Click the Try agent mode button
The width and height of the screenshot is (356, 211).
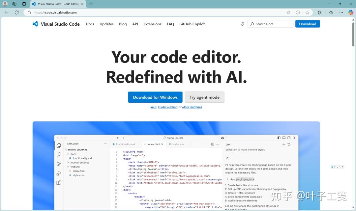click(205, 97)
